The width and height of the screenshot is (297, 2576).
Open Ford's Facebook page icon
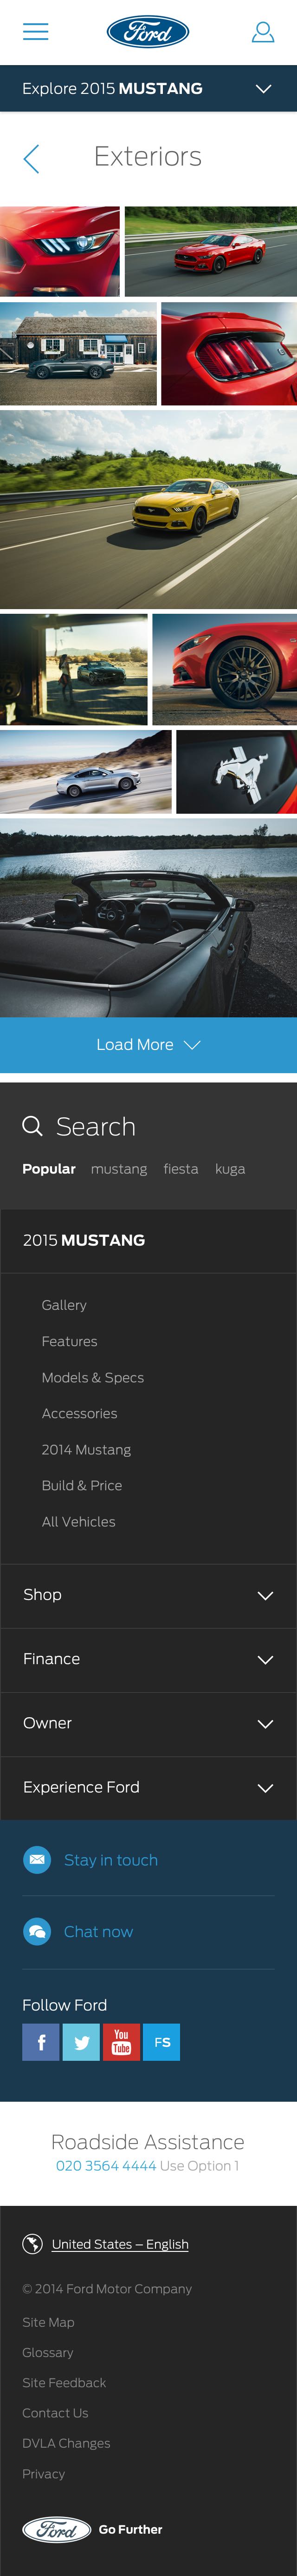(x=41, y=2042)
